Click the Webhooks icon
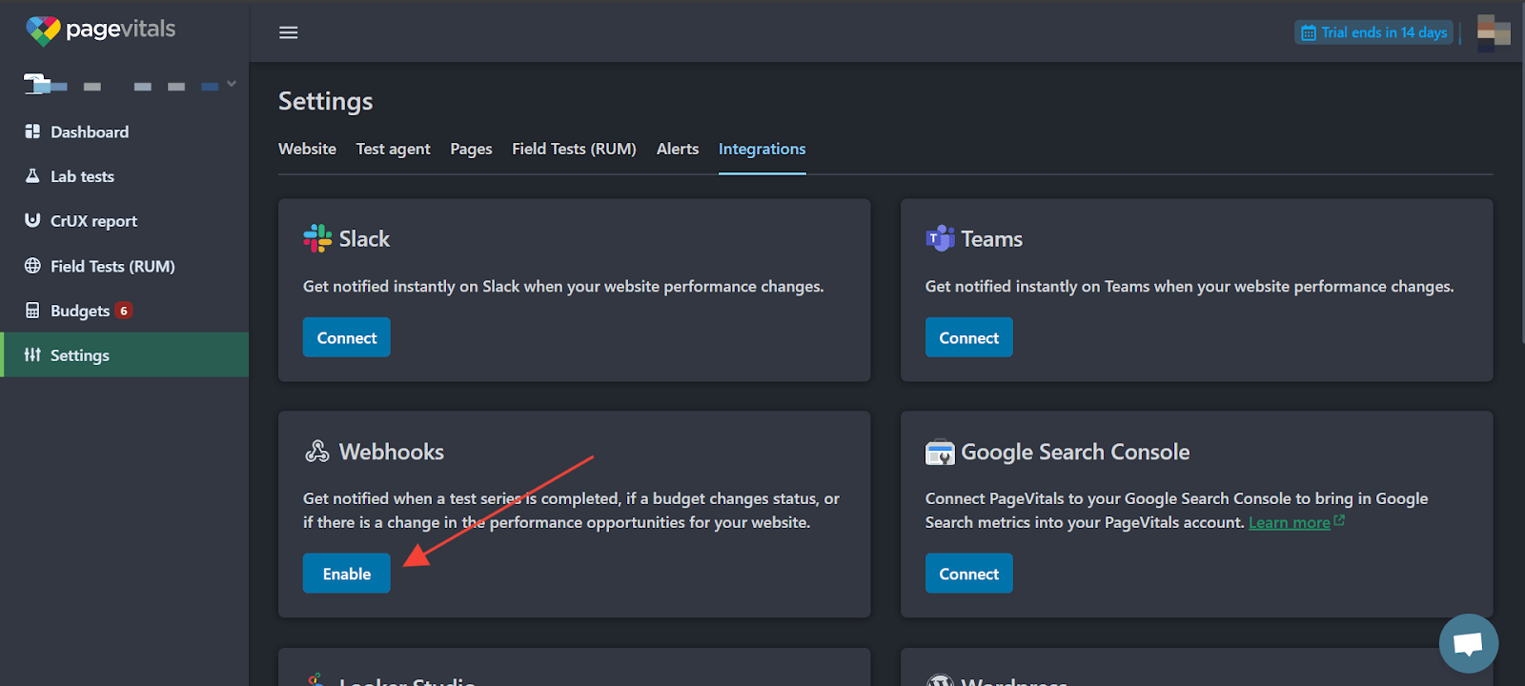 click(x=317, y=451)
